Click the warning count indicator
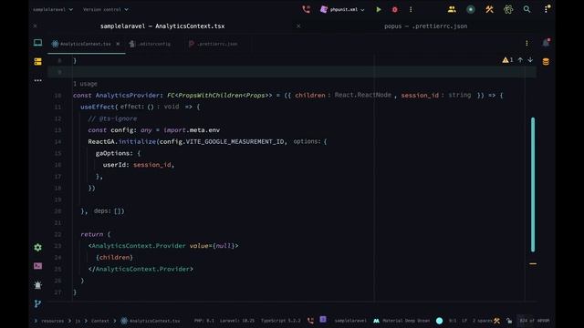This screenshot has height=328, width=584. (x=507, y=60)
